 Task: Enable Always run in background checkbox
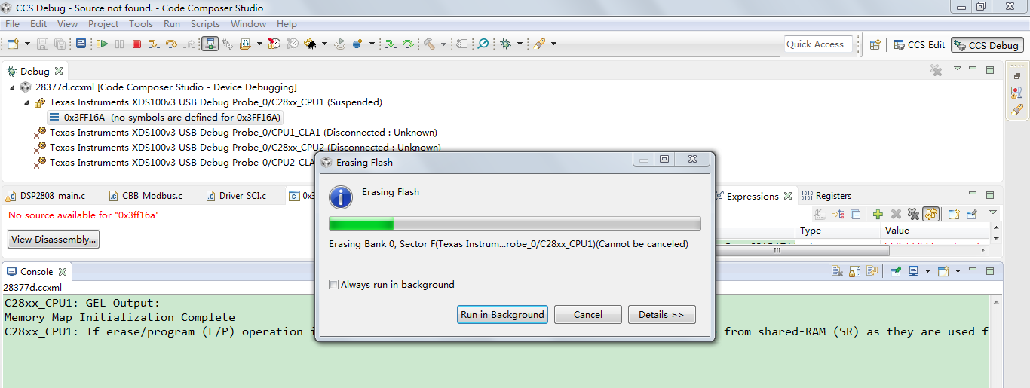(333, 285)
